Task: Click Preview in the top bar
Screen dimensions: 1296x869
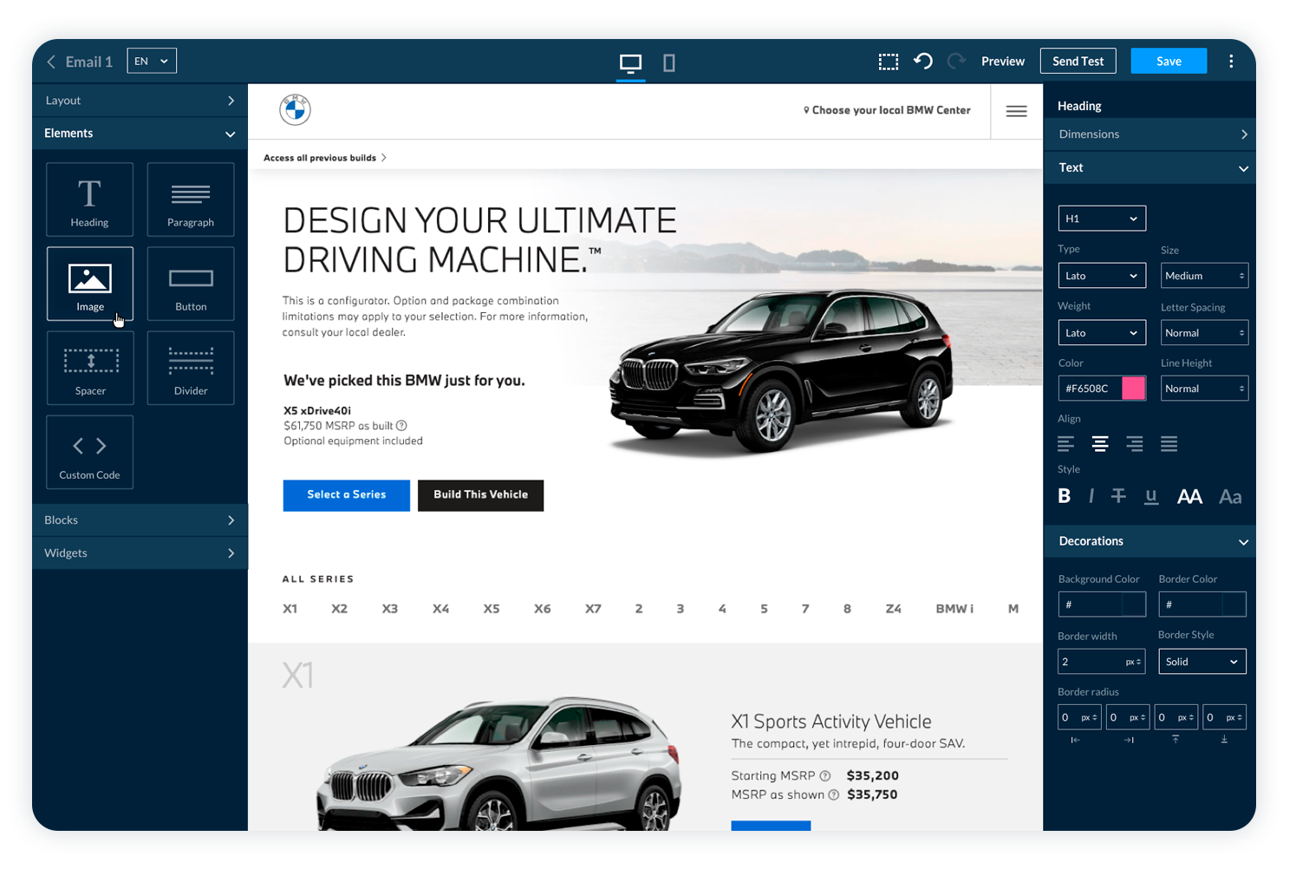Action: coord(1003,62)
